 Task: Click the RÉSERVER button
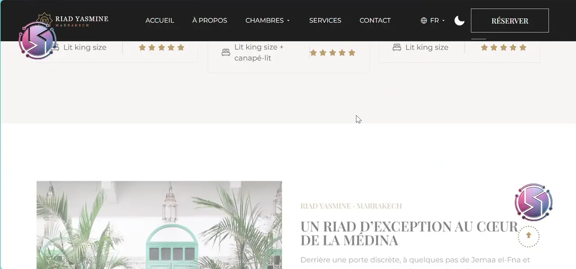pos(510,21)
